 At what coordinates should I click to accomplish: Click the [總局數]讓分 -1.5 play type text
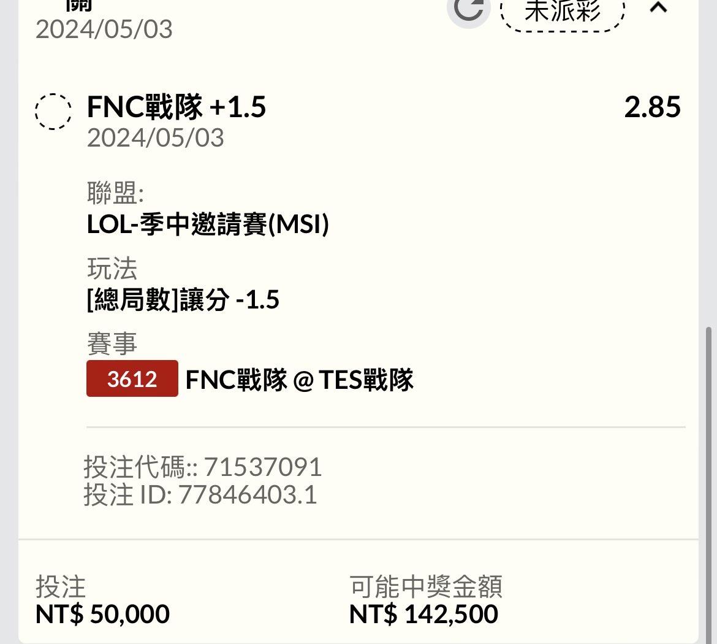point(183,300)
